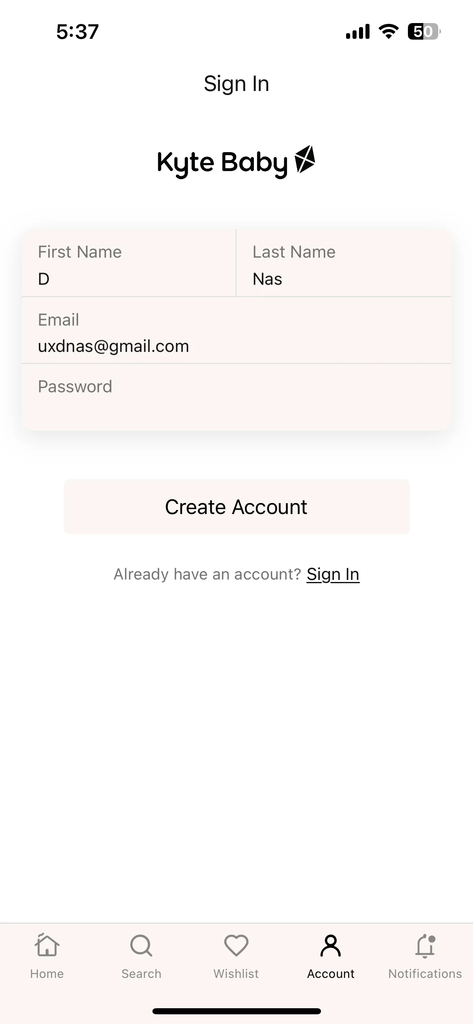Viewport: 473px width, 1024px height.
Task: Tap the home indicator bar
Action: (x=236, y=1011)
